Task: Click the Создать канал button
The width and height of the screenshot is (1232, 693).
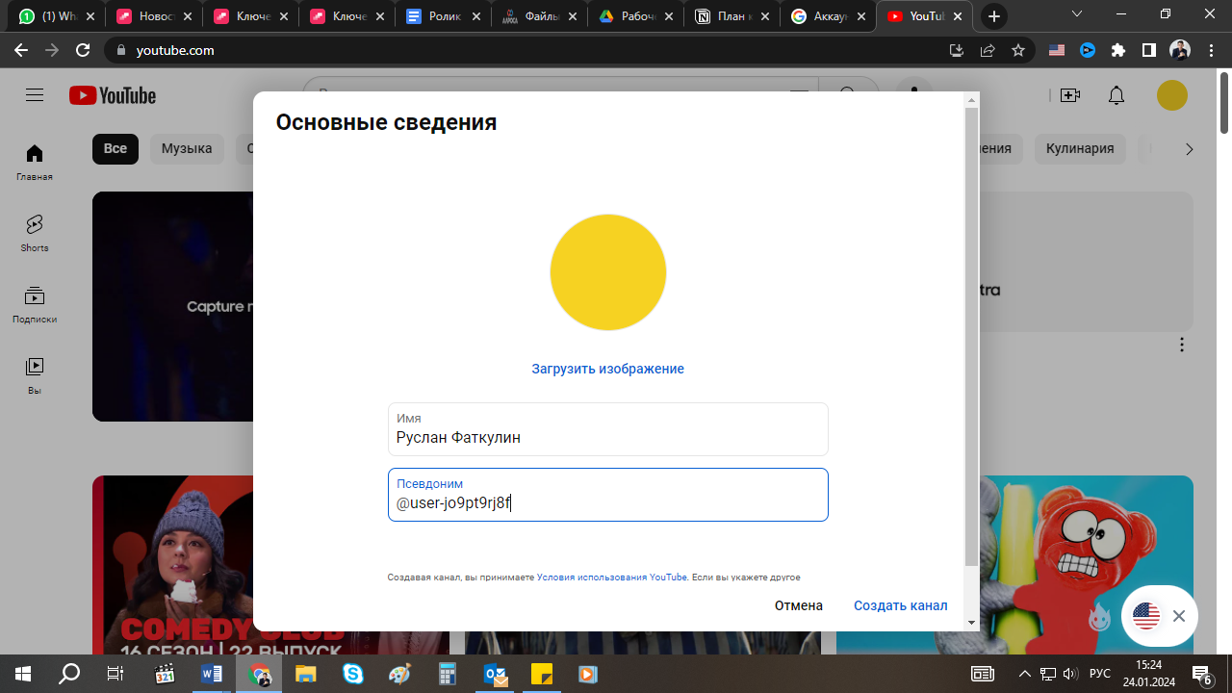Action: coord(900,605)
